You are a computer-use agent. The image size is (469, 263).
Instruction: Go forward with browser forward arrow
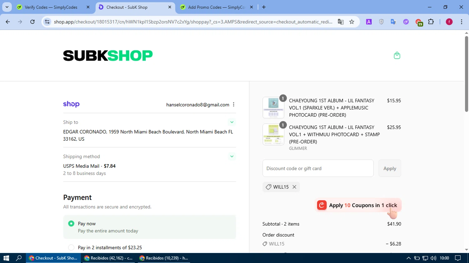[x=20, y=22]
